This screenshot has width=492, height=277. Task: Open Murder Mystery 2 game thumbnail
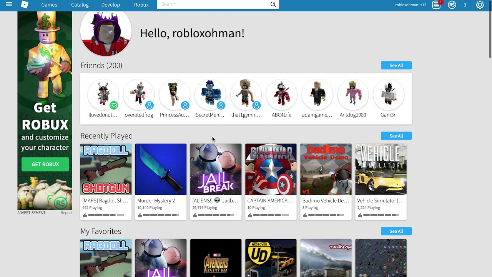click(x=161, y=169)
